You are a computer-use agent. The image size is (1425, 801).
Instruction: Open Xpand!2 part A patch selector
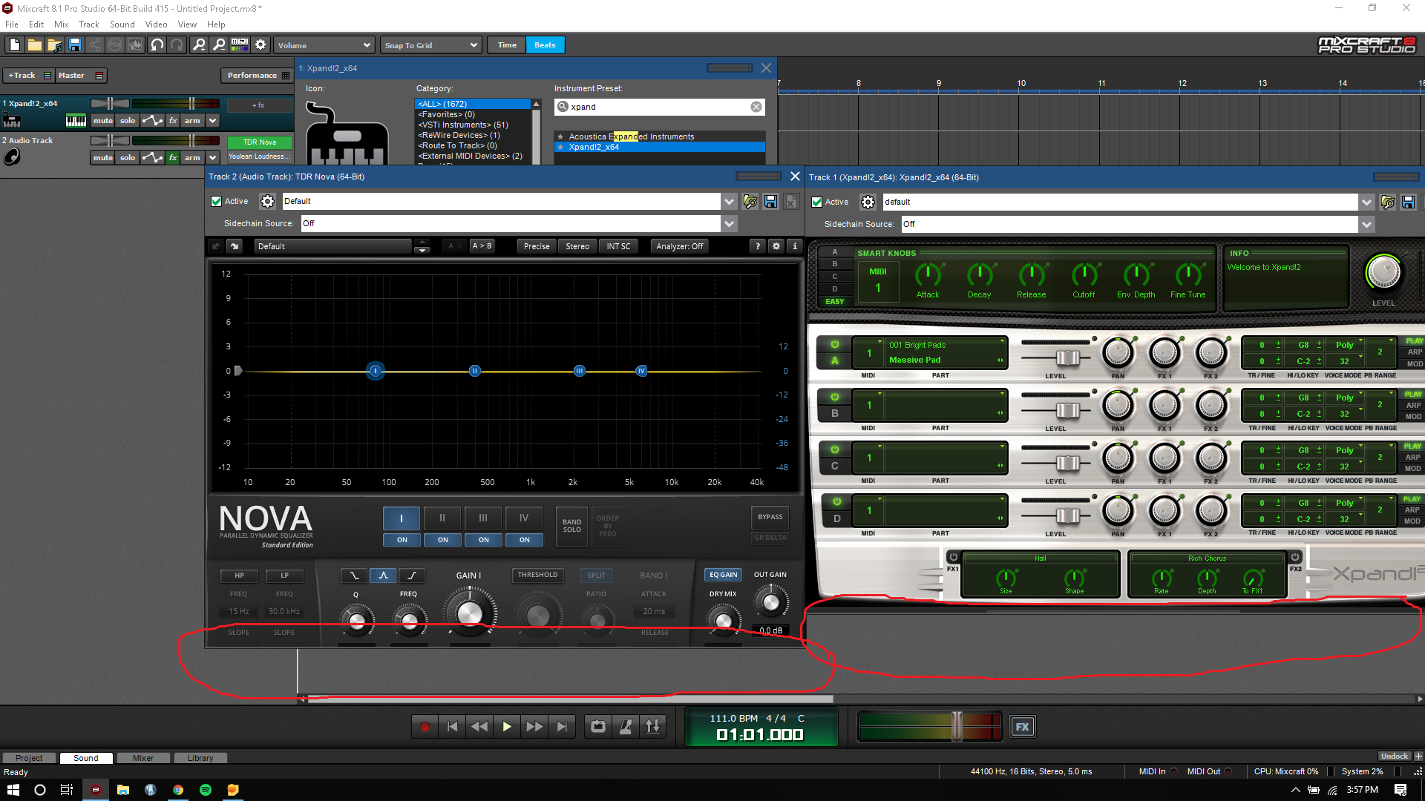point(946,352)
